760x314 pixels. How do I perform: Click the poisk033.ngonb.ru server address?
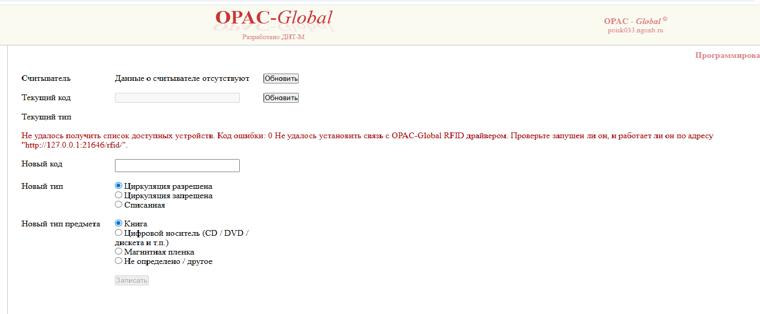click(635, 30)
